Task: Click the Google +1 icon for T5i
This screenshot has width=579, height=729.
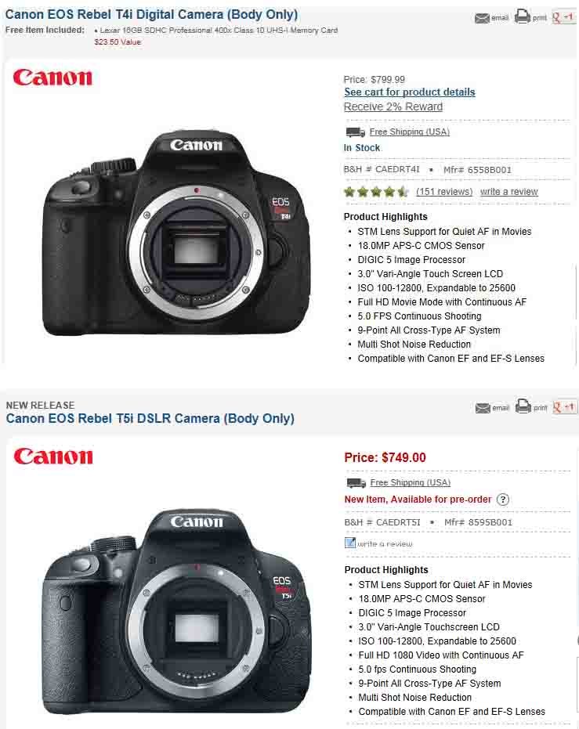Action: [563, 407]
